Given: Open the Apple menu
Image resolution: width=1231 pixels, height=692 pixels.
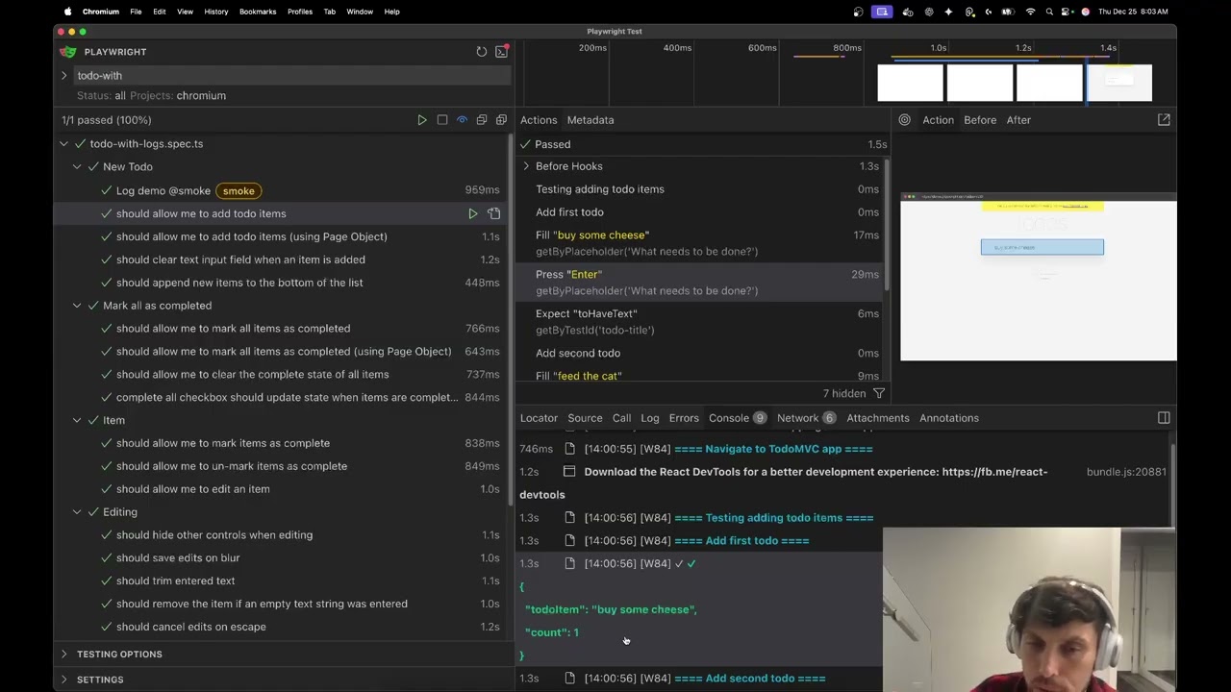Looking at the screenshot, I should click(67, 12).
